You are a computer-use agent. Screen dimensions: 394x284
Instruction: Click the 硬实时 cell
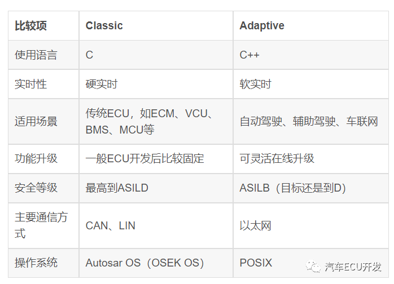(156, 84)
